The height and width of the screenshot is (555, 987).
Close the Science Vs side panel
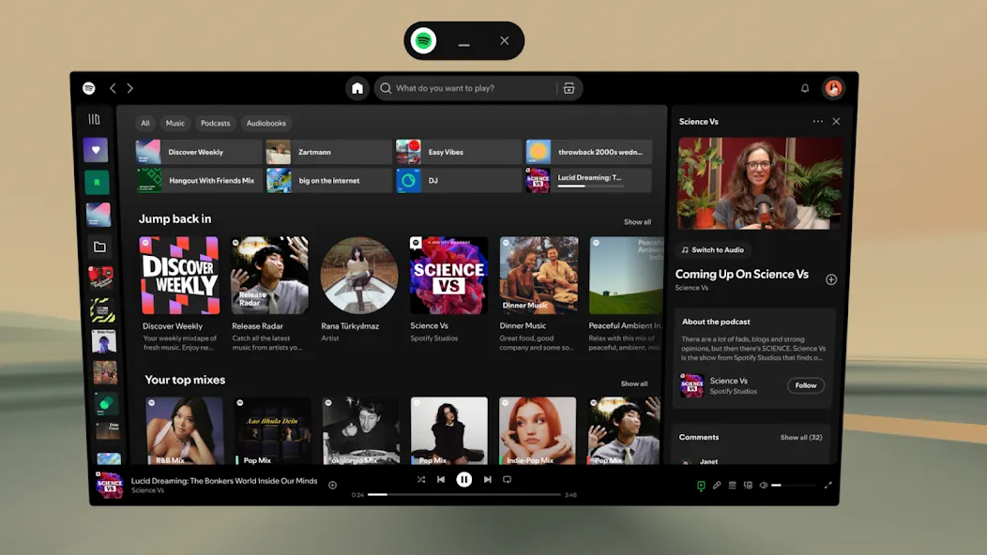(836, 122)
